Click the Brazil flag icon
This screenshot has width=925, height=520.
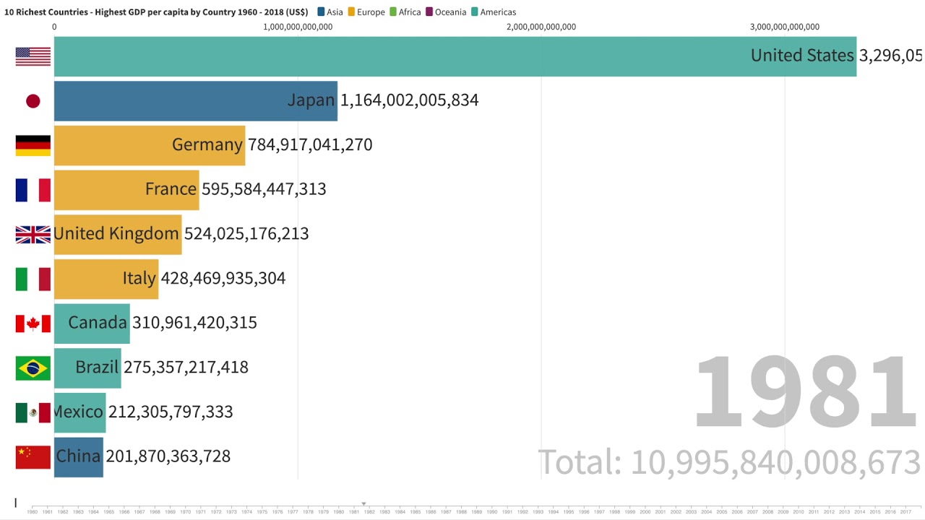[33, 368]
